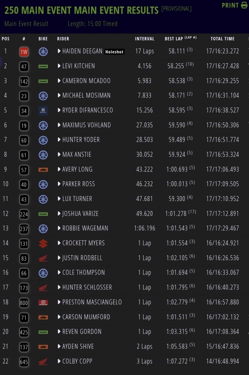Click the 800 number badge
This screenshot has height=375, width=249.
24,302
